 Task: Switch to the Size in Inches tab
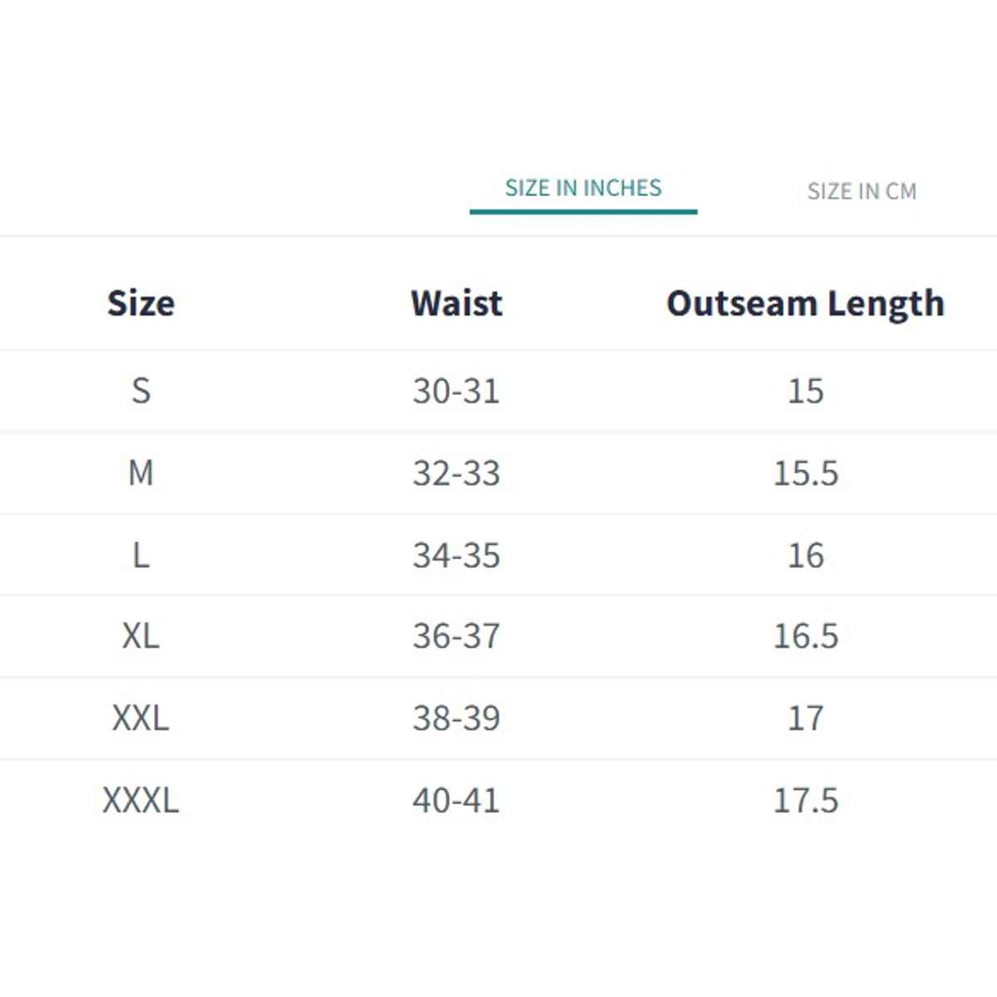[x=583, y=189]
